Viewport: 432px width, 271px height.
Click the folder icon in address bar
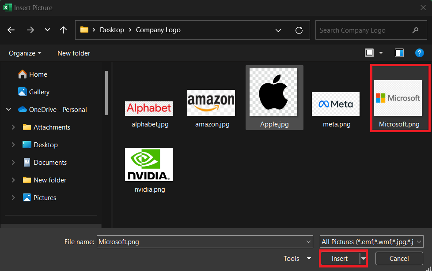(x=84, y=30)
